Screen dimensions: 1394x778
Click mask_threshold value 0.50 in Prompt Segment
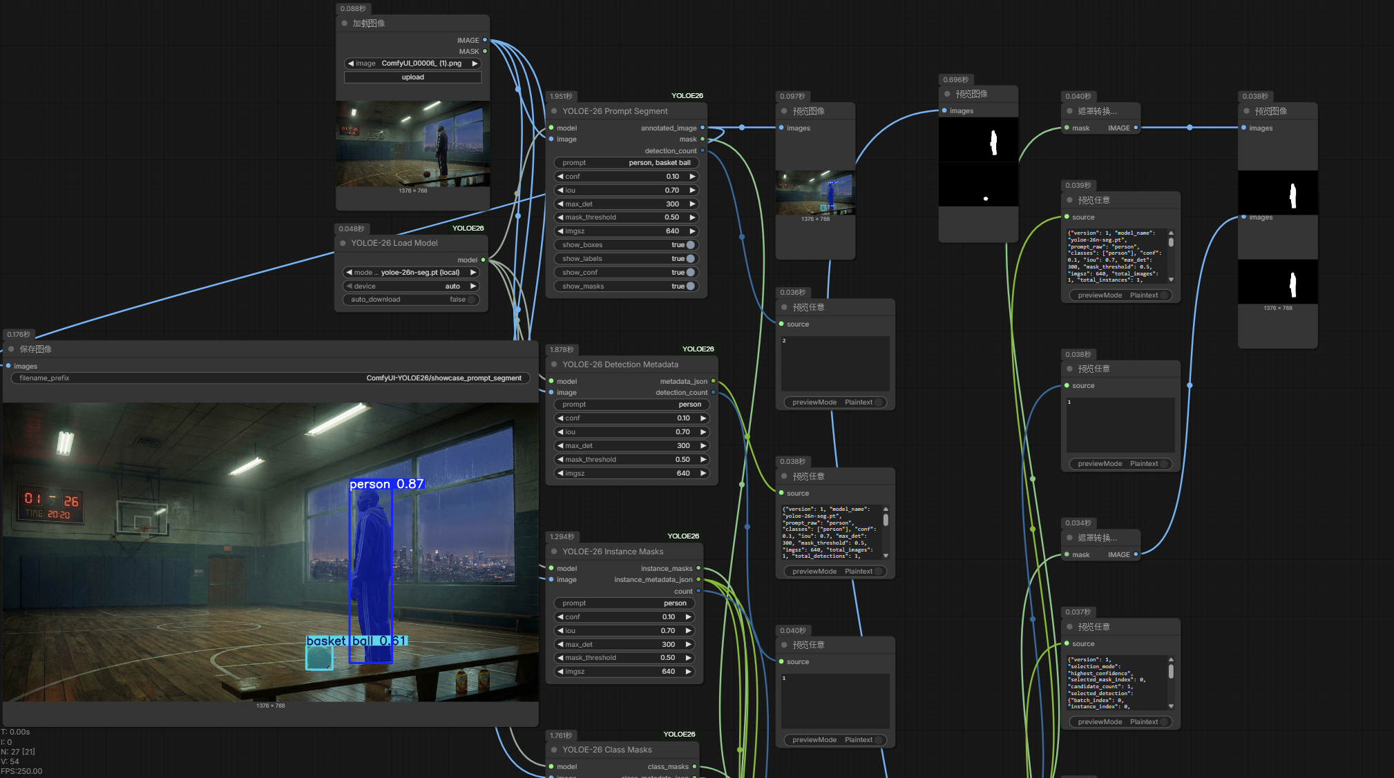[671, 217]
